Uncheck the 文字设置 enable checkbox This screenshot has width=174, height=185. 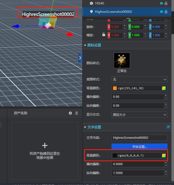click(x=168, y=127)
